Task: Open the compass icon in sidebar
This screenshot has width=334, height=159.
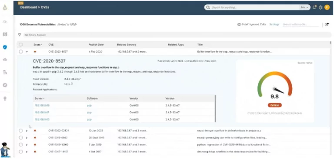Action: click(x=5, y=85)
